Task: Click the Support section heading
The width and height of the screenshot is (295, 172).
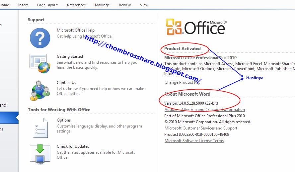Action: (x=36, y=20)
